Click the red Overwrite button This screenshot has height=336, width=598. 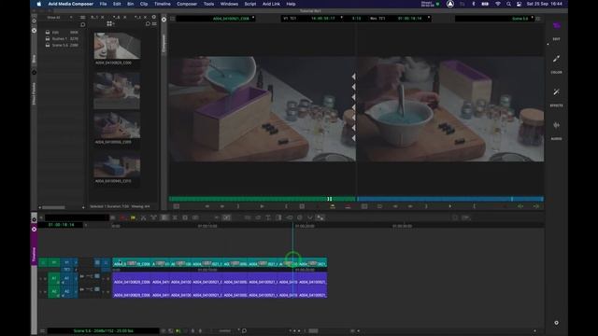click(348, 206)
